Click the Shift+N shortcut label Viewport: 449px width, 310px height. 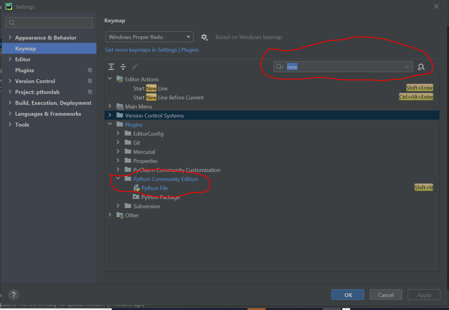(x=424, y=188)
